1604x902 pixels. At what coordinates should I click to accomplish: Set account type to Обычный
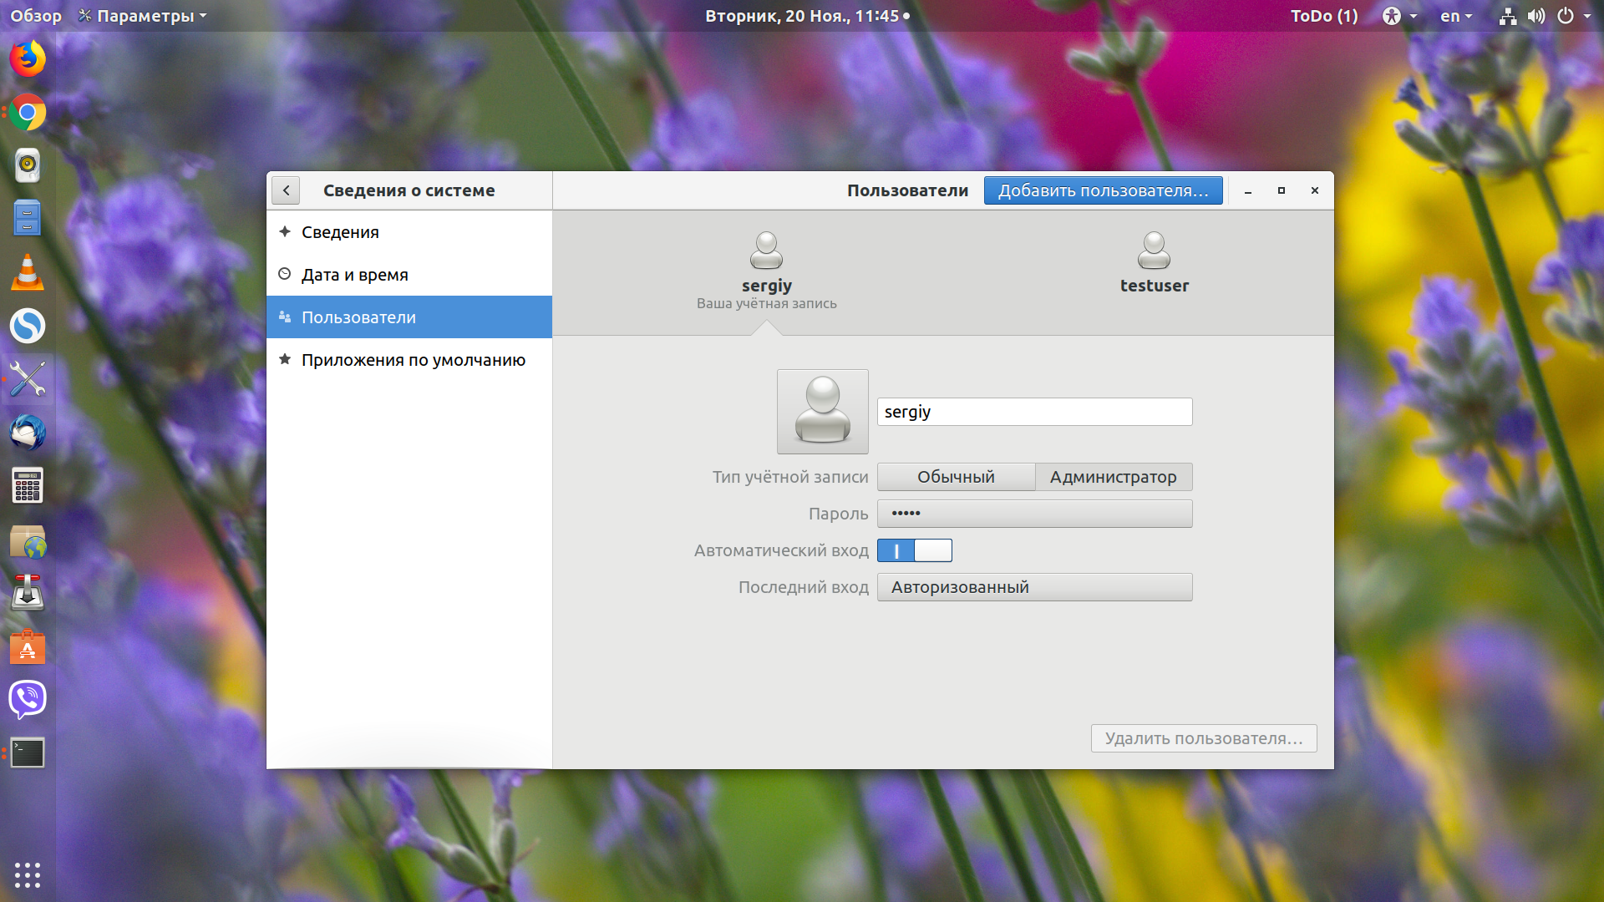coord(956,477)
